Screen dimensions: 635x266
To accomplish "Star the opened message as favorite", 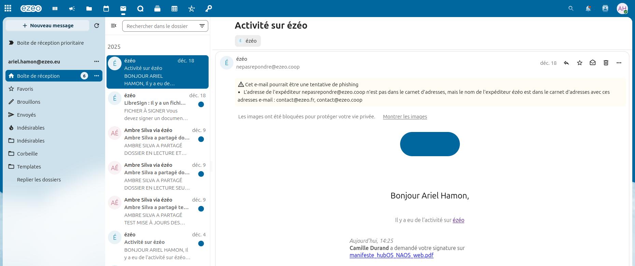I will click(x=580, y=63).
